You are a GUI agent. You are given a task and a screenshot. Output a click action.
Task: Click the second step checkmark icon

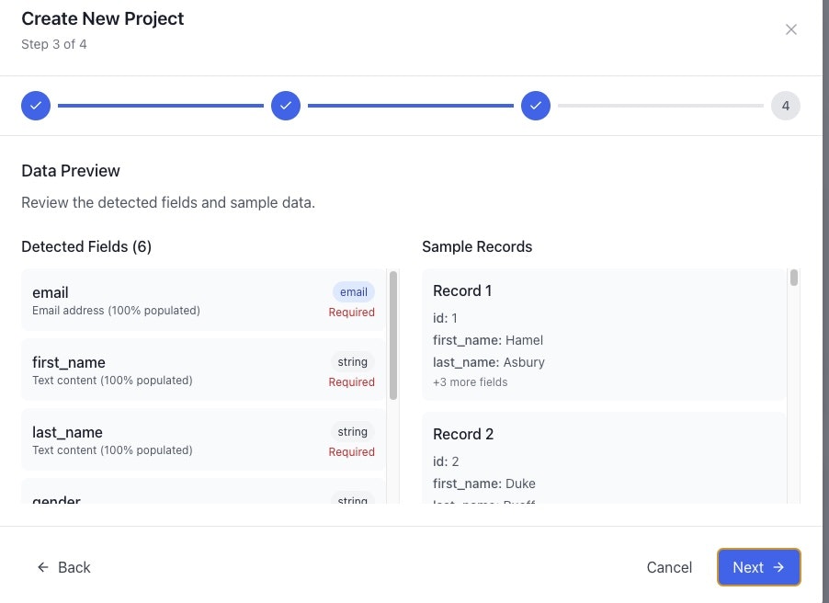point(286,105)
